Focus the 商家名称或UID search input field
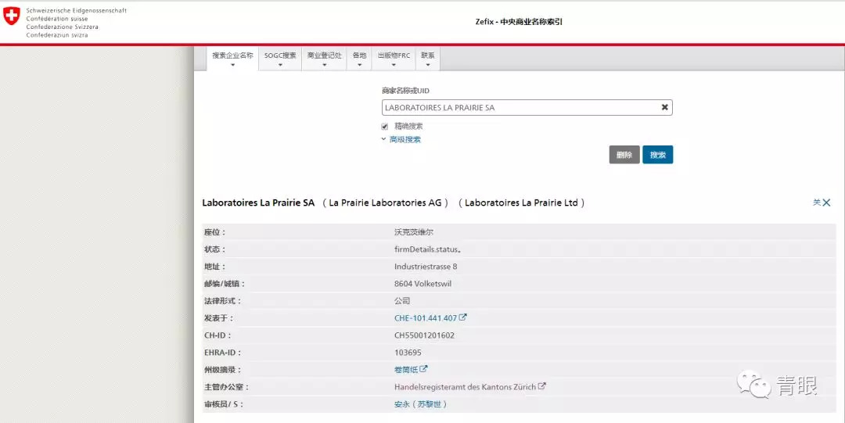 [527, 107]
